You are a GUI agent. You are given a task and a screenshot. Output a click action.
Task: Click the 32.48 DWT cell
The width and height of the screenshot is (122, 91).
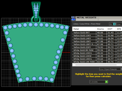tap(111, 35)
